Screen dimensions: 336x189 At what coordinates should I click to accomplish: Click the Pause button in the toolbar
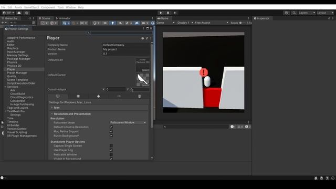coord(168,13)
